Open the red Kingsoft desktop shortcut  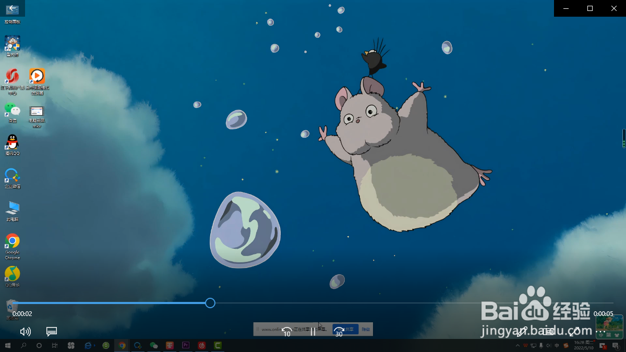(x=13, y=81)
